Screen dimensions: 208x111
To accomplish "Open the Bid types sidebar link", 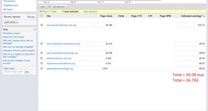I will click(x=8, y=9).
